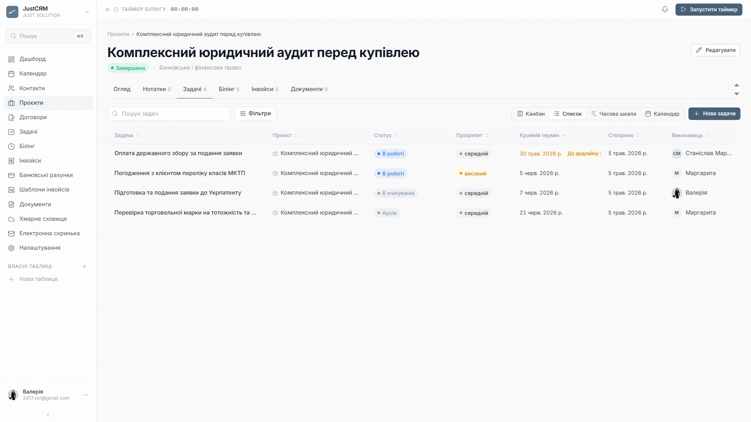The image size is (751, 422).
Task: Collapse the sidebar with the bottom chevron
Action: (48, 415)
